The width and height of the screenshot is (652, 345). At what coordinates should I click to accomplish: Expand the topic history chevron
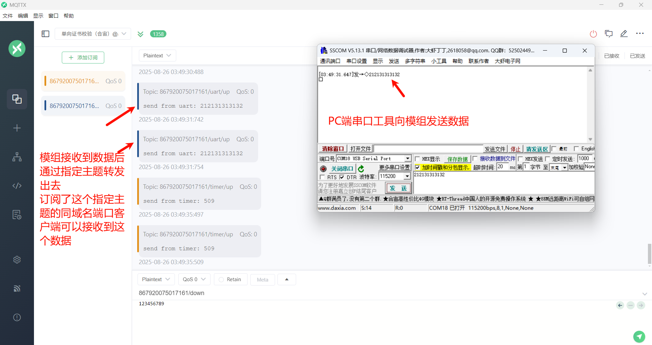click(645, 294)
